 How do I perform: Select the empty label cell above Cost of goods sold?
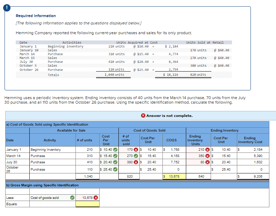click(52, 191)
